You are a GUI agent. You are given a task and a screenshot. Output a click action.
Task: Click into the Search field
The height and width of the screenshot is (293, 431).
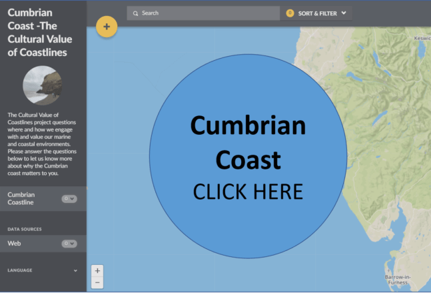[x=207, y=13]
